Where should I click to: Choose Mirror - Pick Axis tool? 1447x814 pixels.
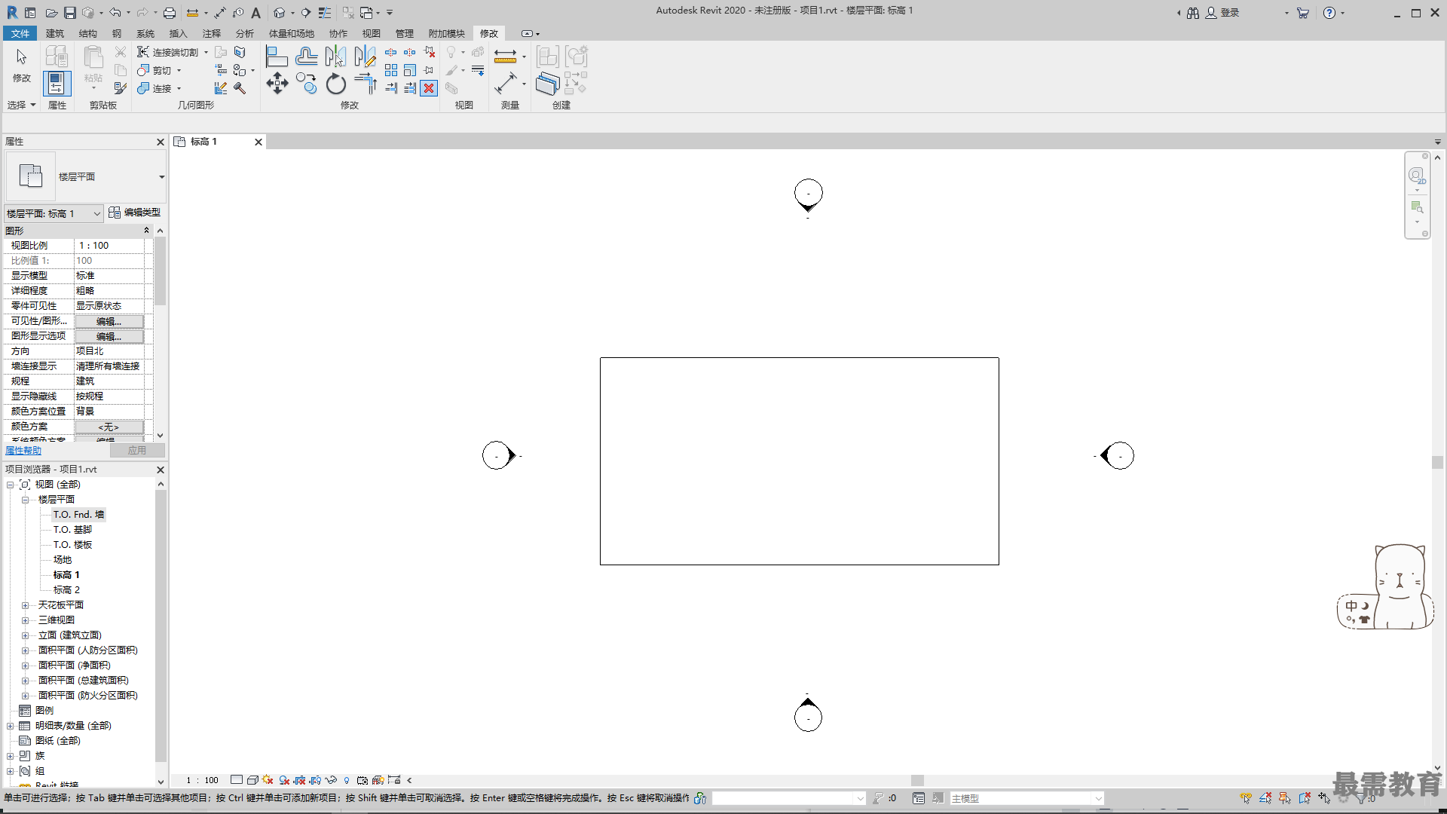[335, 57]
